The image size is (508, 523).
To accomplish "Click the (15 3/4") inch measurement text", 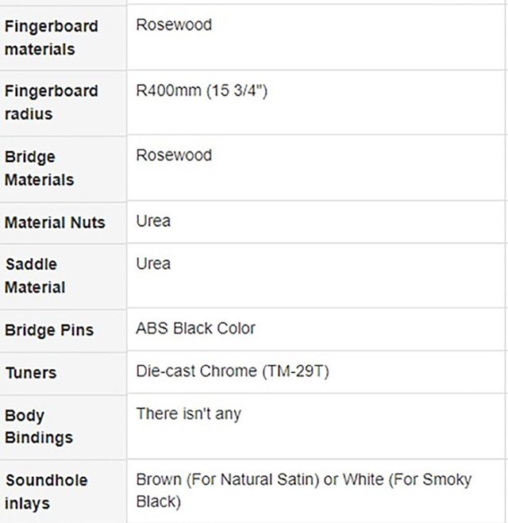I will point(237,90).
